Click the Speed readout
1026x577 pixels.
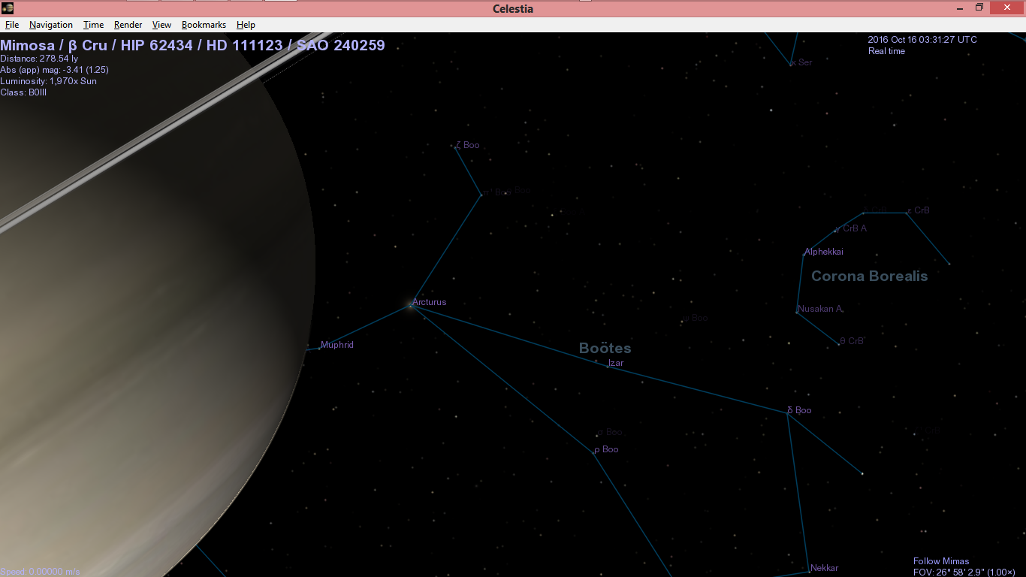[40, 572]
